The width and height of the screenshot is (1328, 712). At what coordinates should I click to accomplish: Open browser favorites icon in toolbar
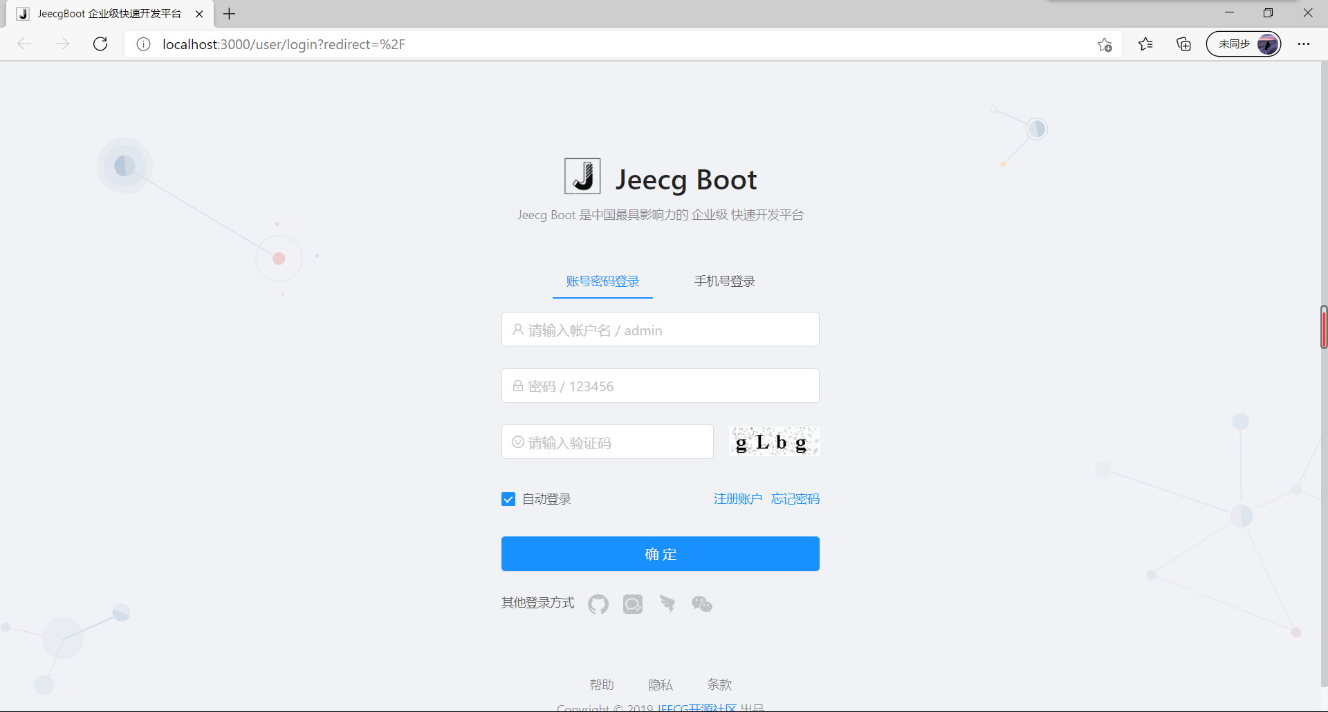click(1145, 44)
